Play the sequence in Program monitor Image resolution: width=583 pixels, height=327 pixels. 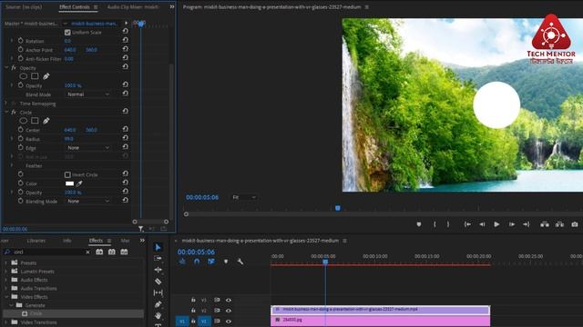pyautogui.click(x=496, y=224)
